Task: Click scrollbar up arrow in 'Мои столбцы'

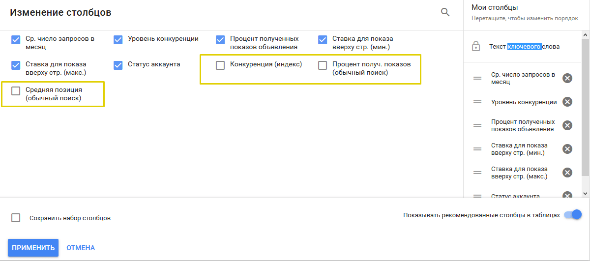Action: pyautogui.click(x=585, y=35)
